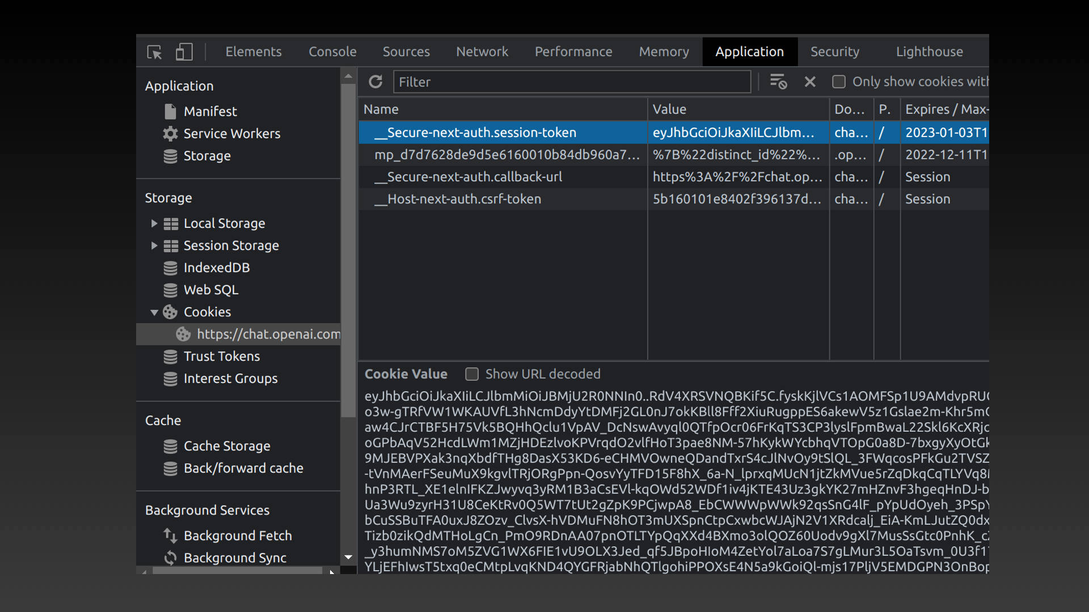Click the sidebar vertical scrollbar down arrow

tap(348, 557)
